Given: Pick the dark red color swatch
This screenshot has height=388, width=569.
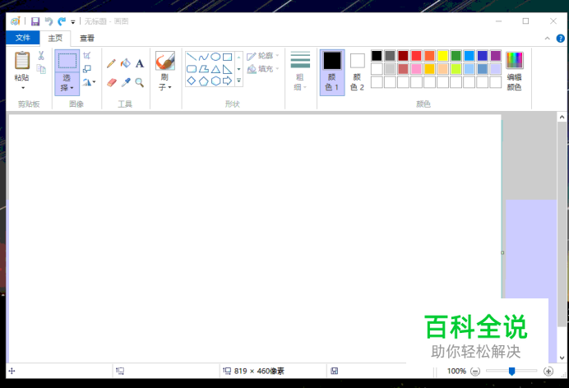Looking at the screenshot, I should tap(403, 55).
